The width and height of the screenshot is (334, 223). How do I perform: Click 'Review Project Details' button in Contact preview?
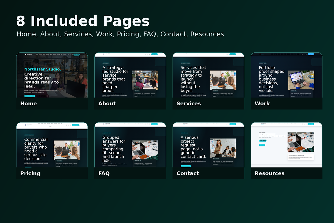(186, 166)
